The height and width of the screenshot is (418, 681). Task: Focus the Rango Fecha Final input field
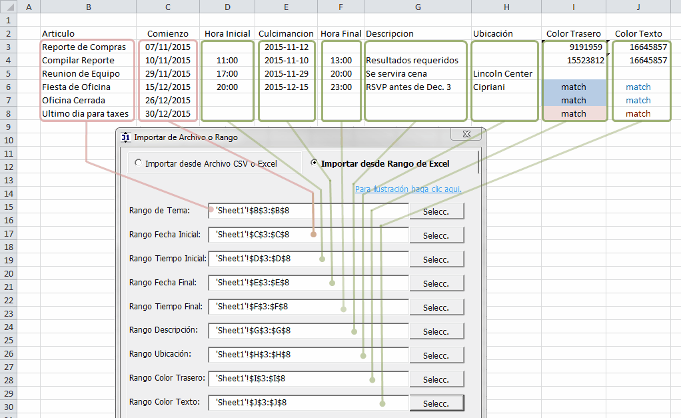[x=308, y=283]
